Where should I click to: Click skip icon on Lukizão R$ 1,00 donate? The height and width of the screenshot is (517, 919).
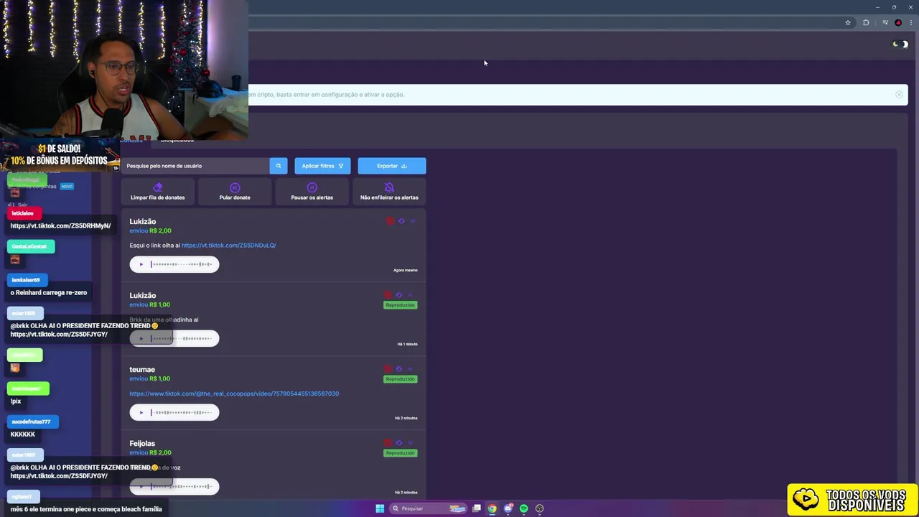click(411, 295)
